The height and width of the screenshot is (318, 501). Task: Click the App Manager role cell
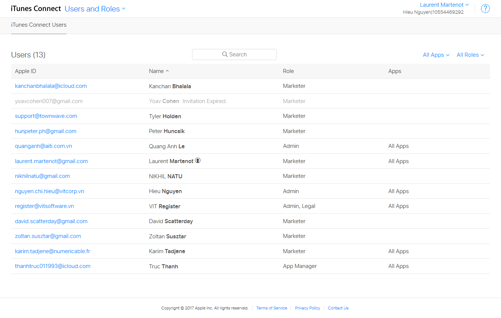point(300,266)
